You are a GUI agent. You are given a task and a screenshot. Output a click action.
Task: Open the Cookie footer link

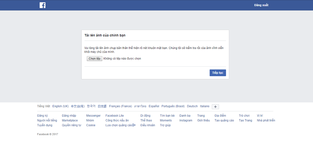click(x=91, y=125)
